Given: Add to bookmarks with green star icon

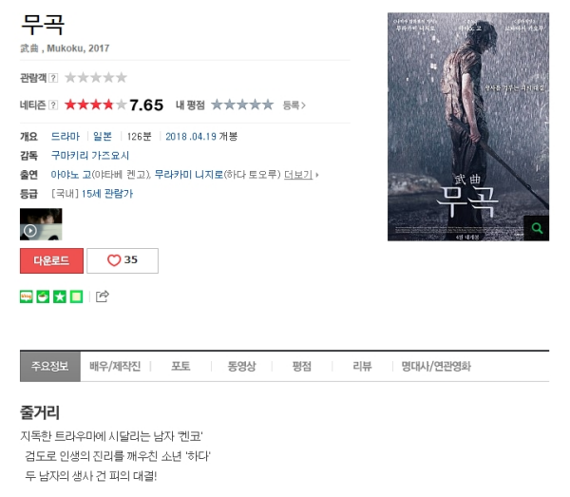Looking at the screenshot, I should point(60,296).
